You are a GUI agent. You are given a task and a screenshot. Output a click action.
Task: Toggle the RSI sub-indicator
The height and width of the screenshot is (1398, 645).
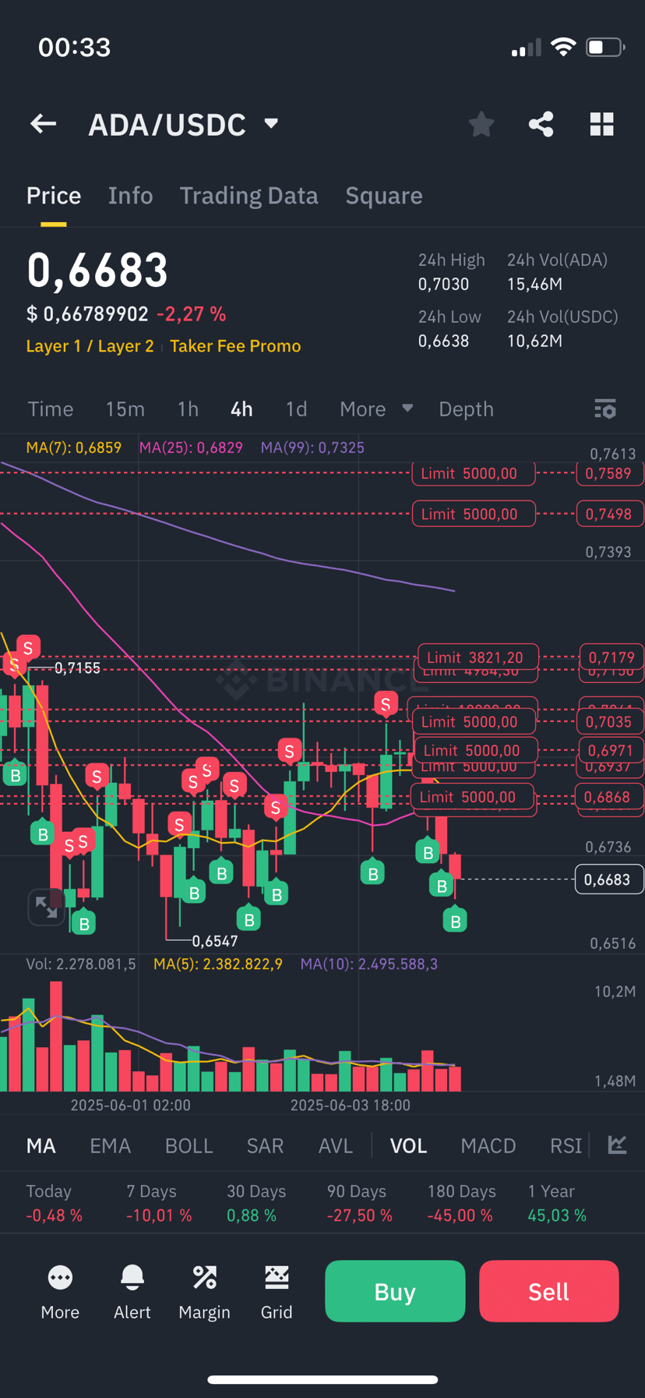click(x=566, y=1145)
